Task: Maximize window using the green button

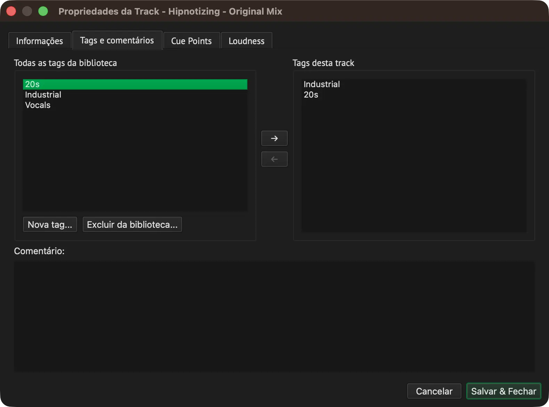Action: click(43, 11)
